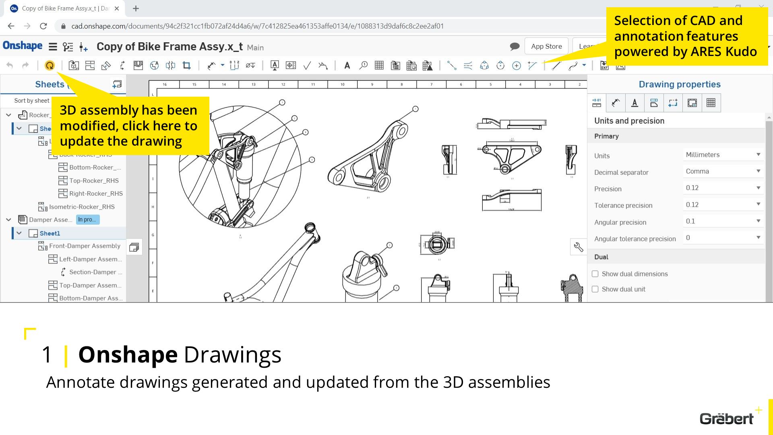The image size is (773, 435).
Task: Click the undo arrow in toolbar
Action: [10, 65]
